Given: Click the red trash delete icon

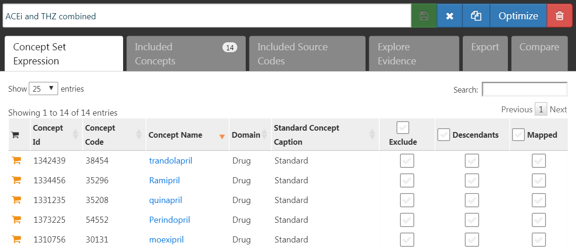Looking at the screenshot, I should [560, 16].
